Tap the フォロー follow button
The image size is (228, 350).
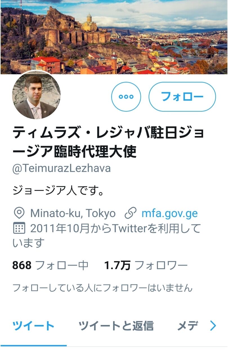point(182,97)
